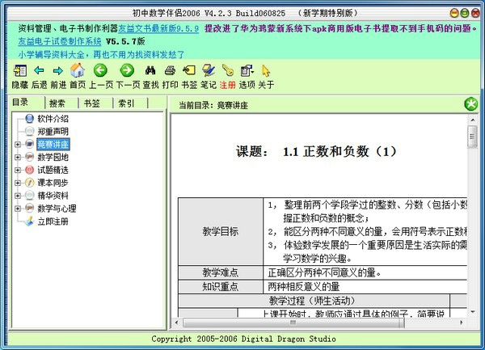Screen dimensions: 485x350
Task: Open the 友益电子试卷制作系统 link
Action: (59, 40)
